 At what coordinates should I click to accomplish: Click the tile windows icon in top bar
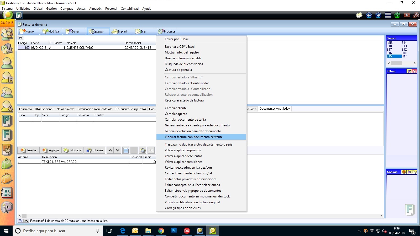pos(388,15)
